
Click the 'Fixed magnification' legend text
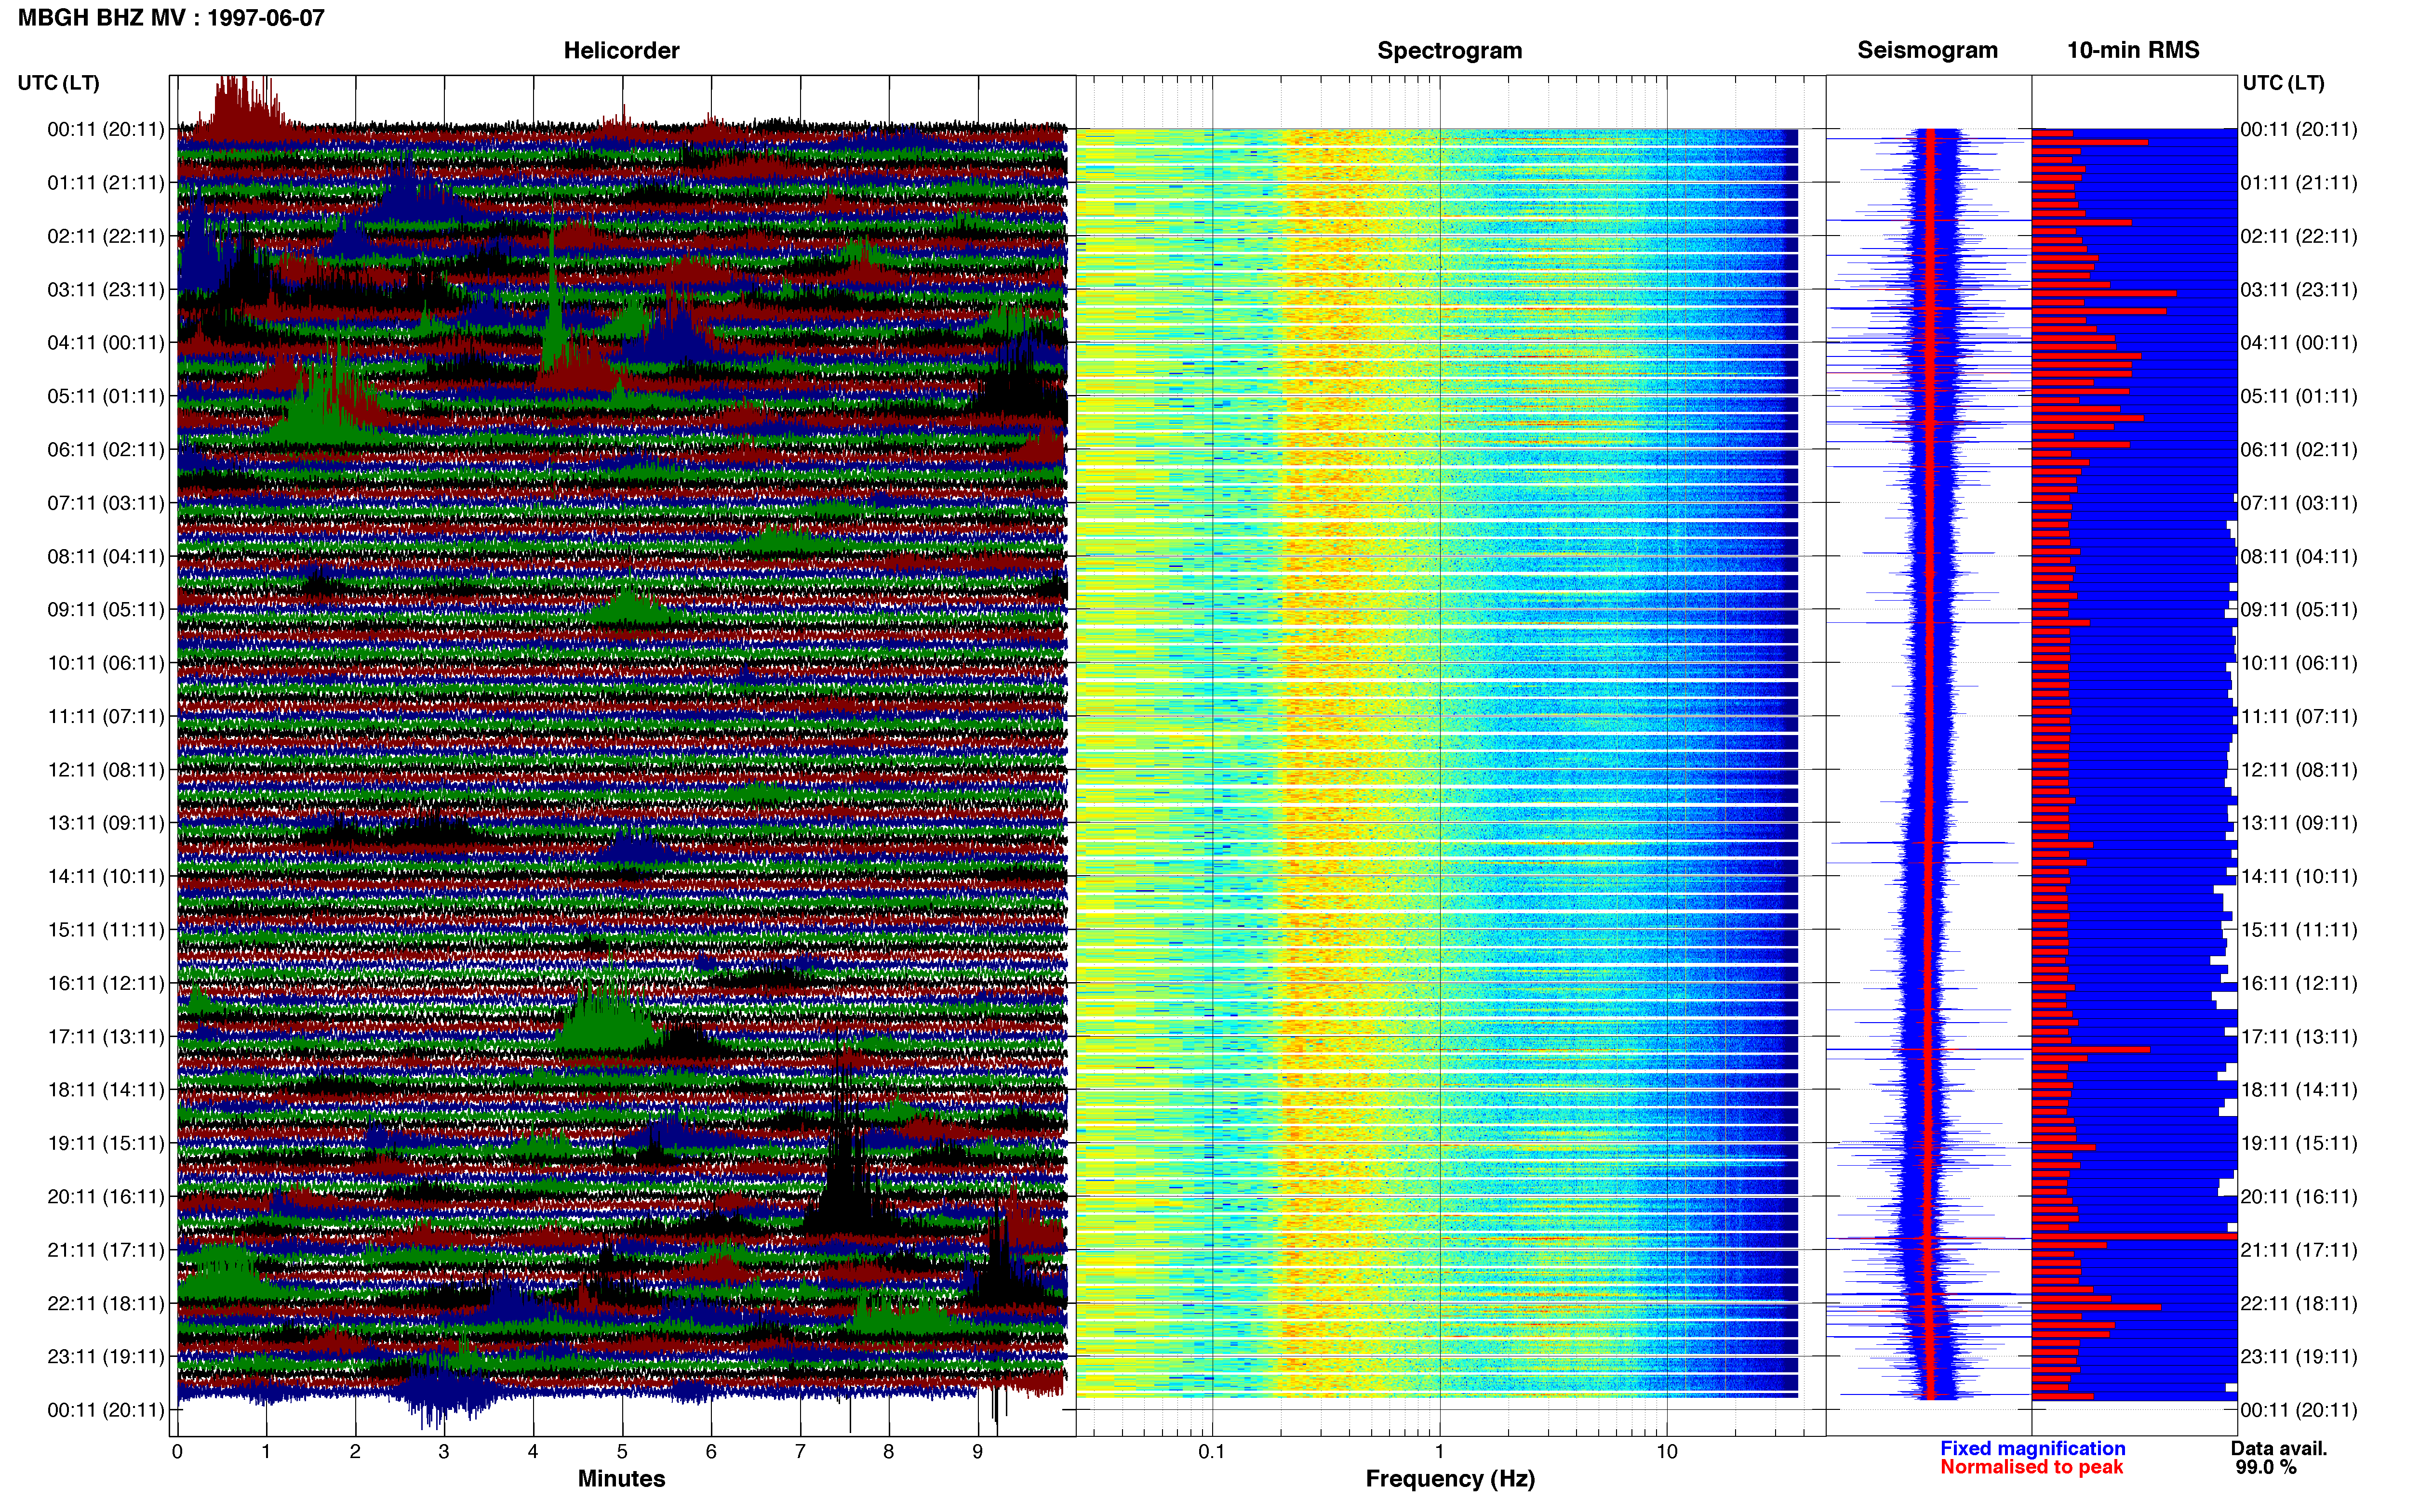click(2033, 1448)
